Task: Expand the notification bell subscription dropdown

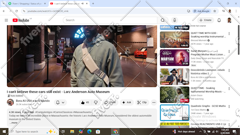Action: click(60, 102)
